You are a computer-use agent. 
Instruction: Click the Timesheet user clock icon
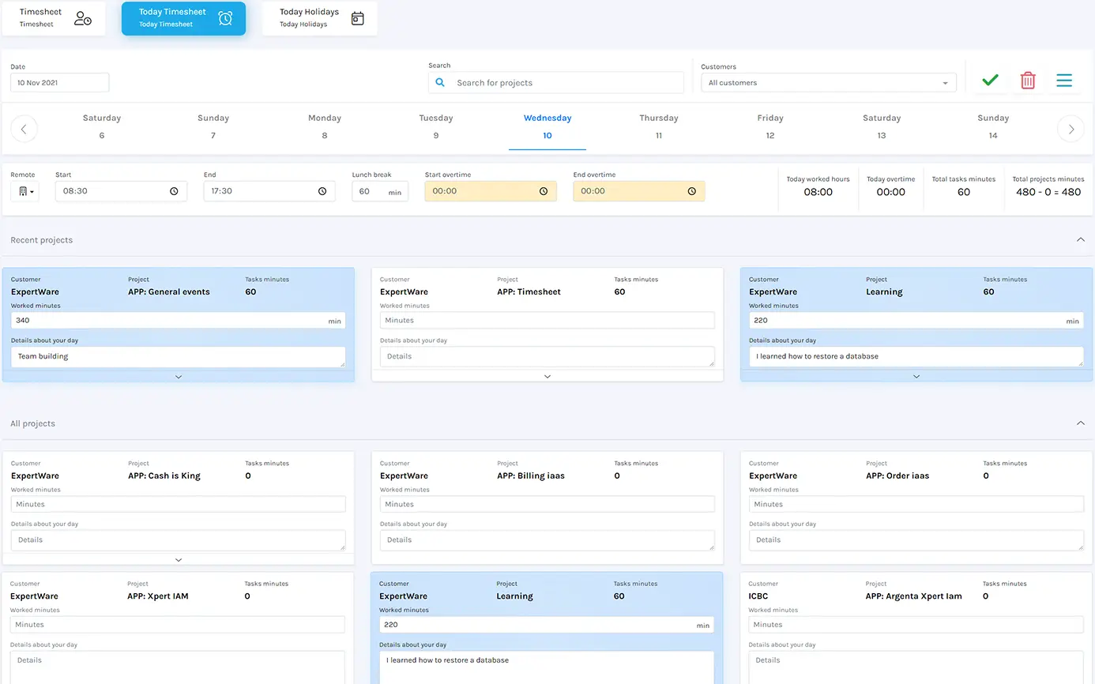[83, 18]
